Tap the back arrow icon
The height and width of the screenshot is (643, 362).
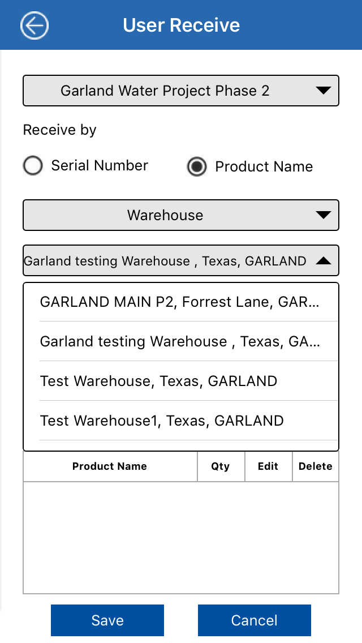coord(35,25)
